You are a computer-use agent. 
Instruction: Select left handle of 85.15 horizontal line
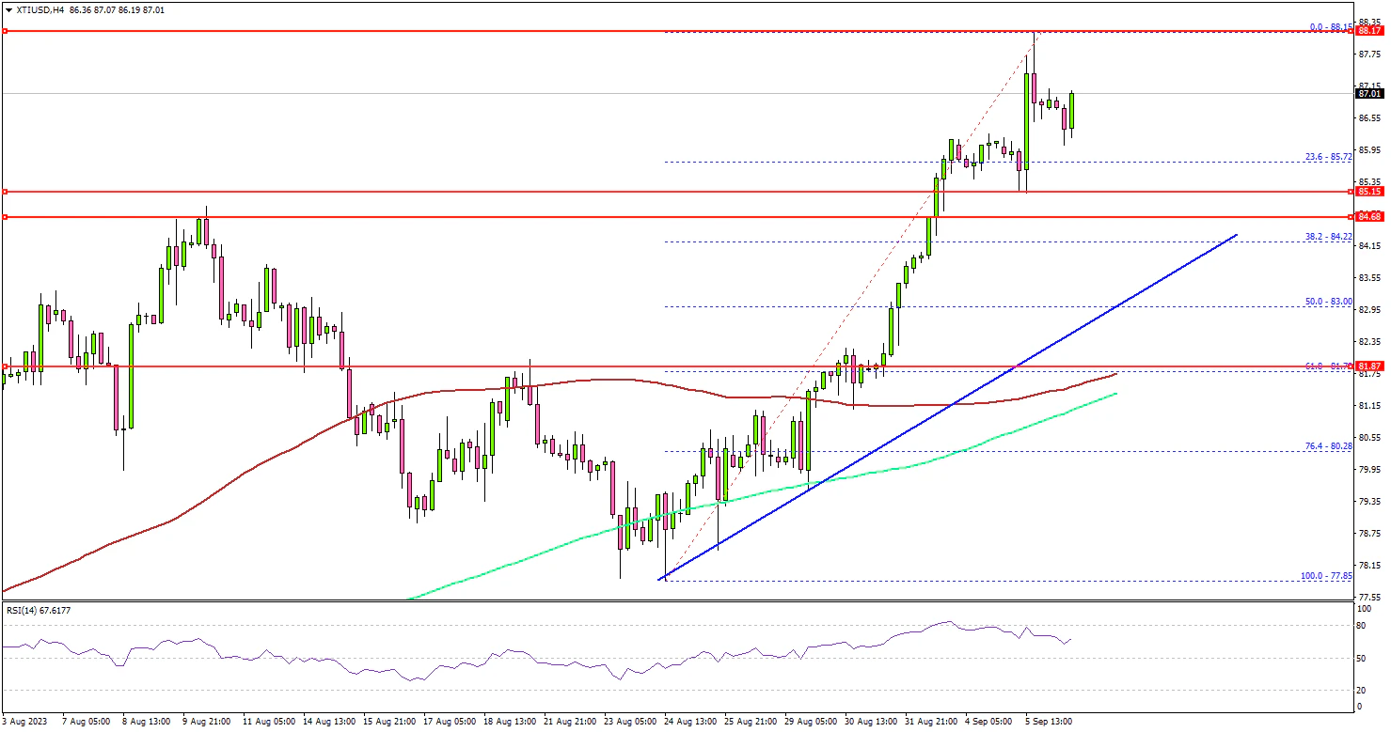pos(5,192)
